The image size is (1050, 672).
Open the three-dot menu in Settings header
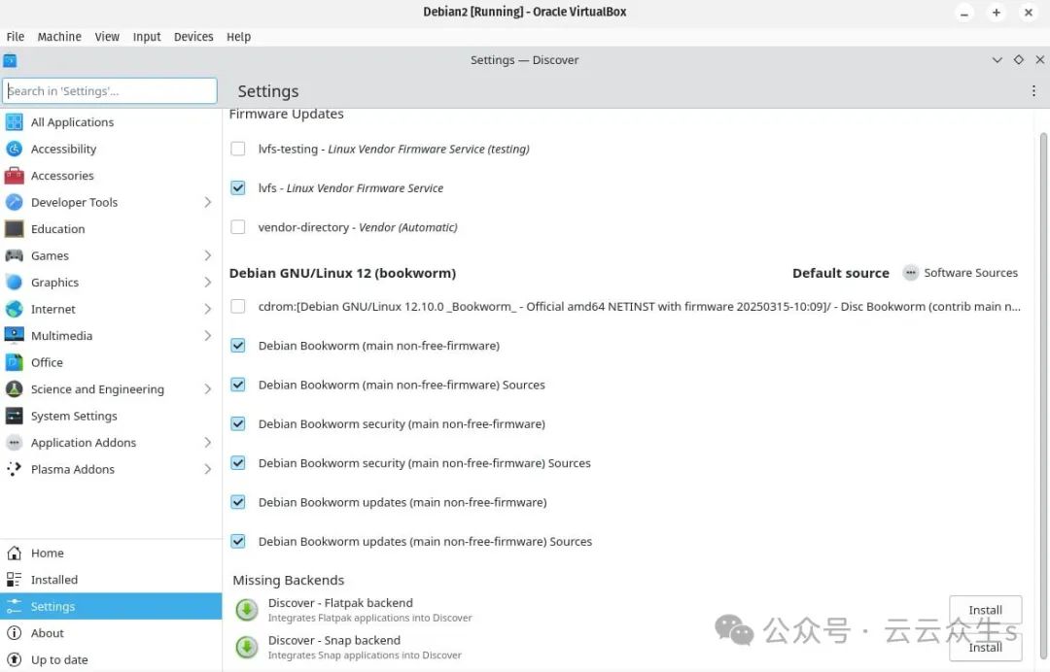tap(1033, 91)
